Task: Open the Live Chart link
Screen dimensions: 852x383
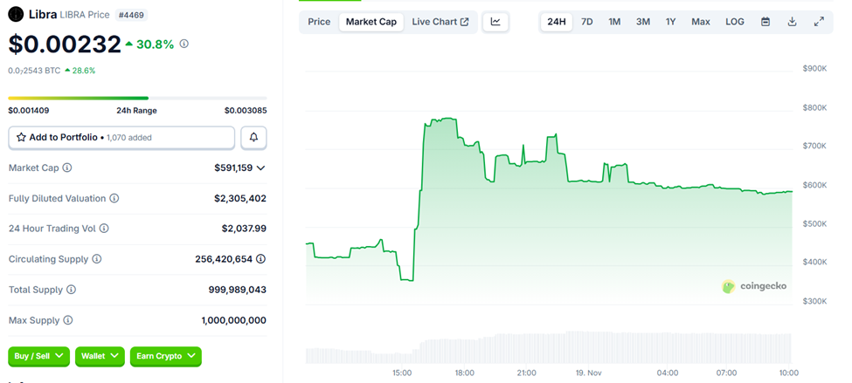Action: click(x=440, y=22)
